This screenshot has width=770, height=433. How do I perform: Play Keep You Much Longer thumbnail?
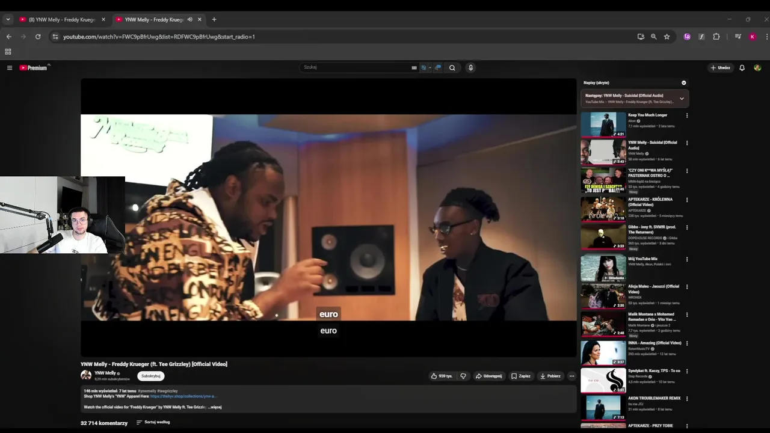(x=603, y=124)
